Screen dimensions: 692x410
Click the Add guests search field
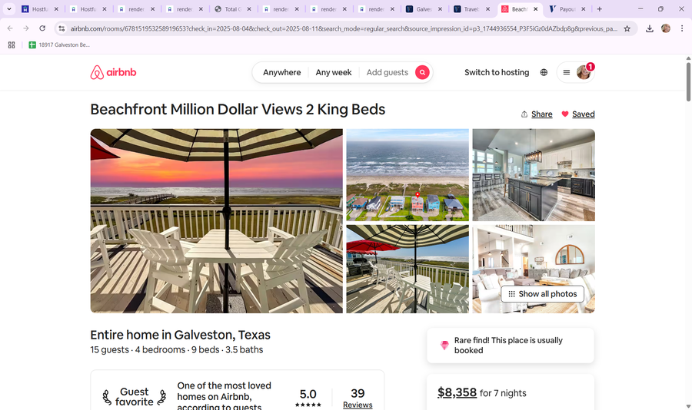pyautogui.click(x=387, y=72)
